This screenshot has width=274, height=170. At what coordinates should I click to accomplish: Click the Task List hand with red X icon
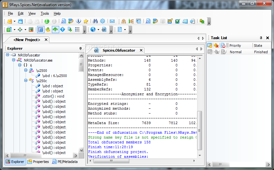[216, 46]
